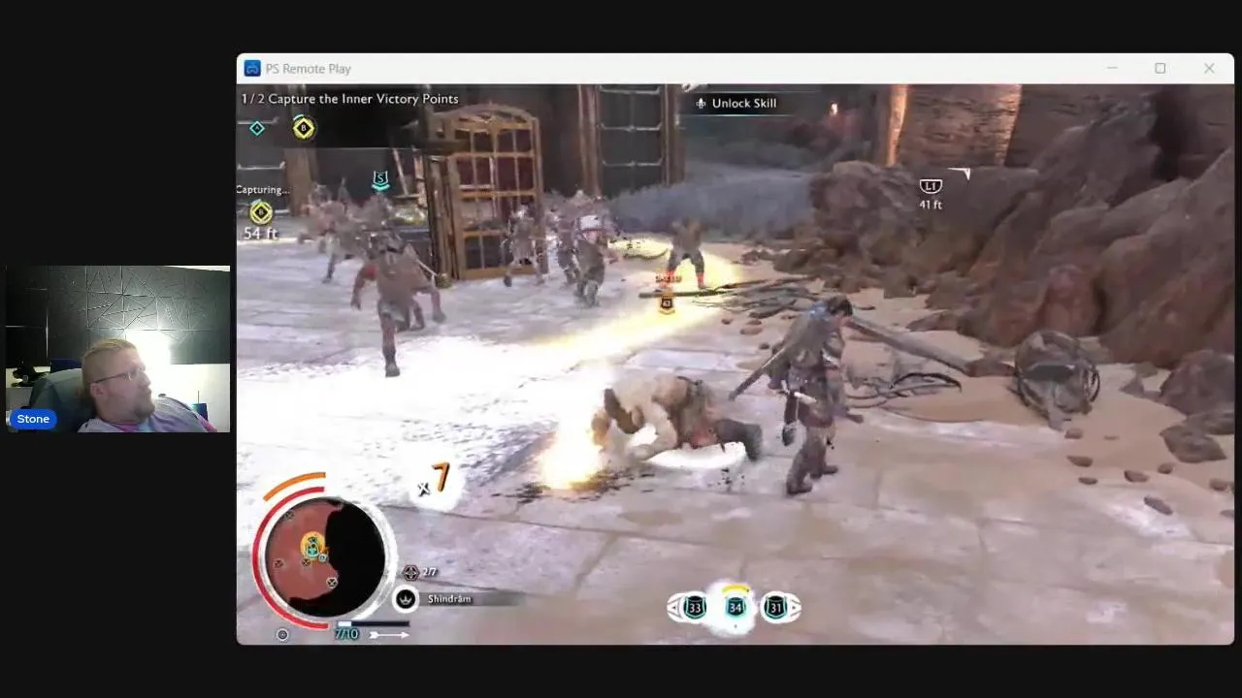This screenshot has height=698, width=1242.
Task: Click the victory point marker above 54 ft
Action: 260,212
